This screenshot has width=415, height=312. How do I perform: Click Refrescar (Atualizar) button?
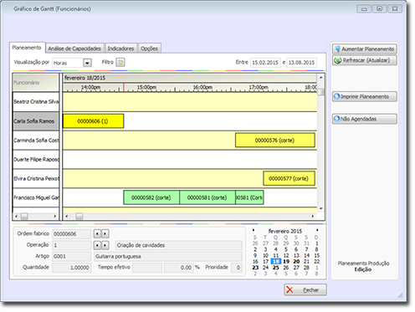pyautogui.click(x=365, y=60)
